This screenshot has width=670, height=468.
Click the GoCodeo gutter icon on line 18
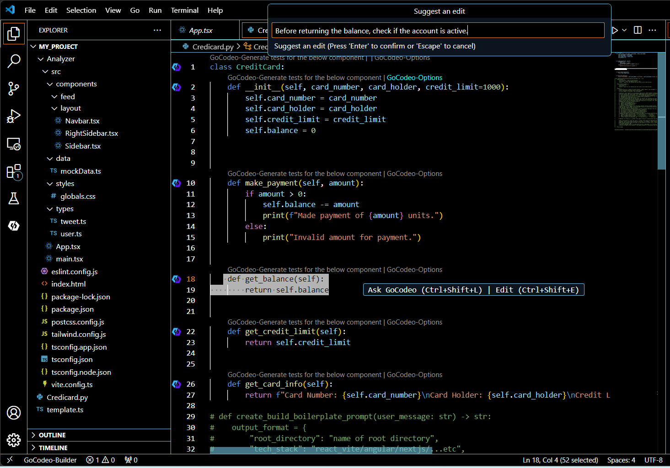[x=177, y=279]
